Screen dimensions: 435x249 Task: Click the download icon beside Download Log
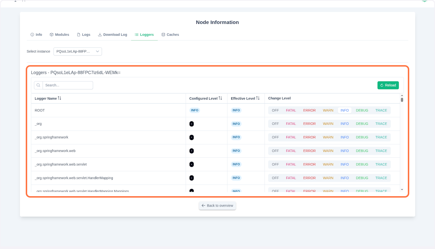click(99, 34)
